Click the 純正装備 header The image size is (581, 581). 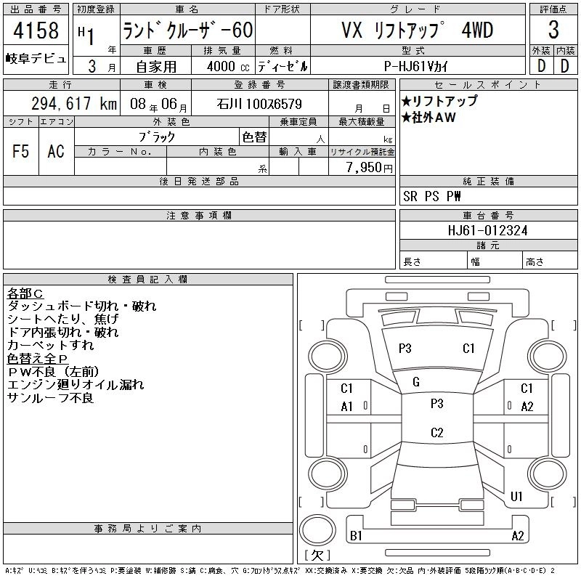[488, 181]
